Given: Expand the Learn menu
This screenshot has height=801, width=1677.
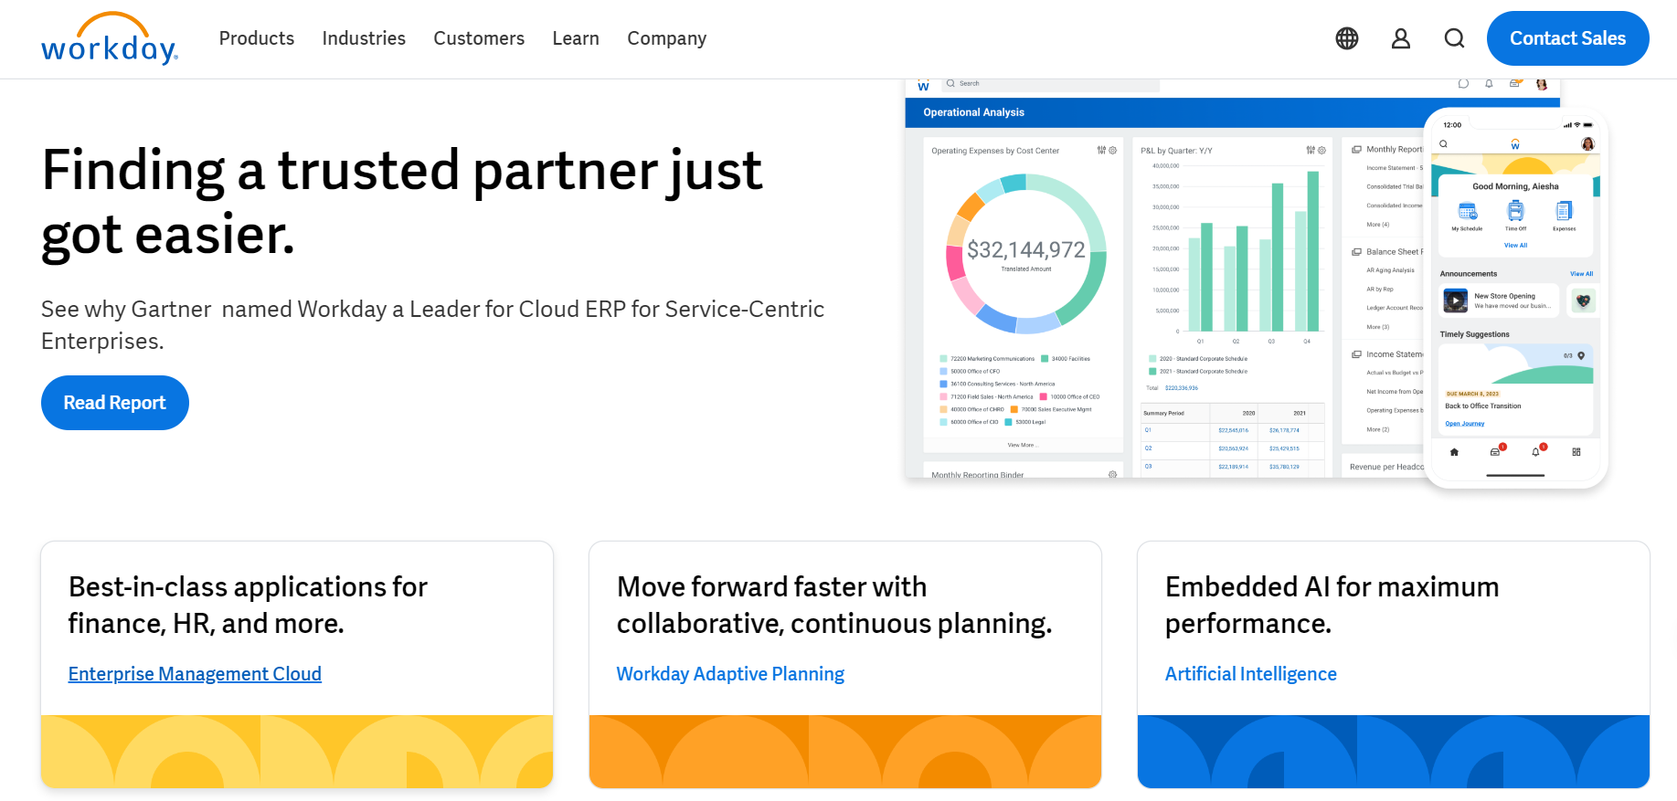Looking at the screenshot, I should point(576,38).
